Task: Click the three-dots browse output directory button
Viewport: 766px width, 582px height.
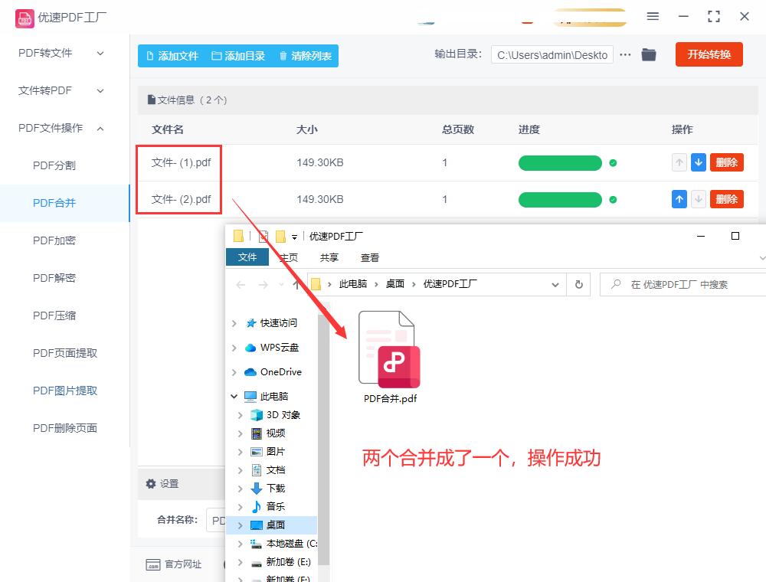Action: (x=625, y=54)
